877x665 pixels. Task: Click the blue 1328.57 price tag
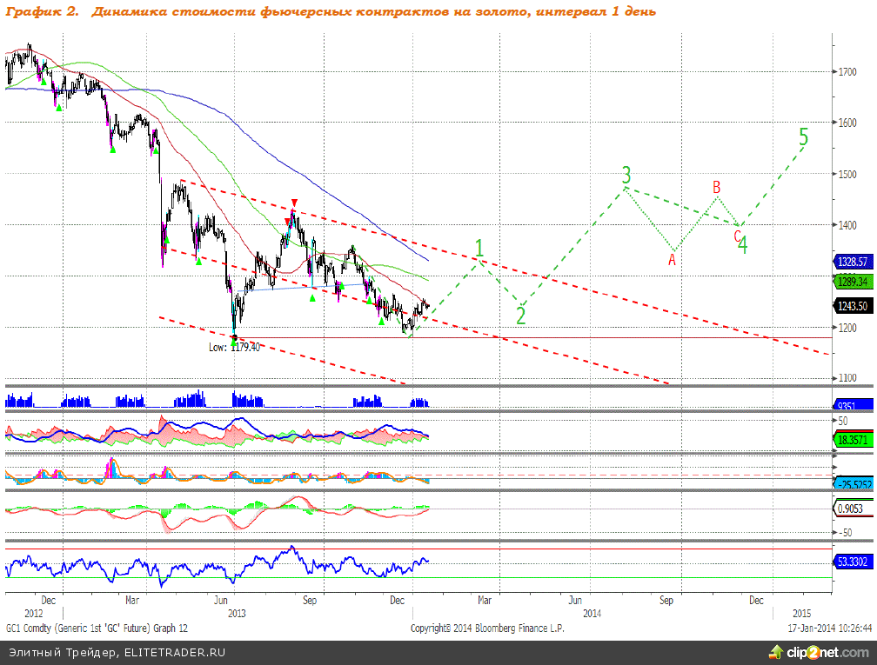[852, 261]
